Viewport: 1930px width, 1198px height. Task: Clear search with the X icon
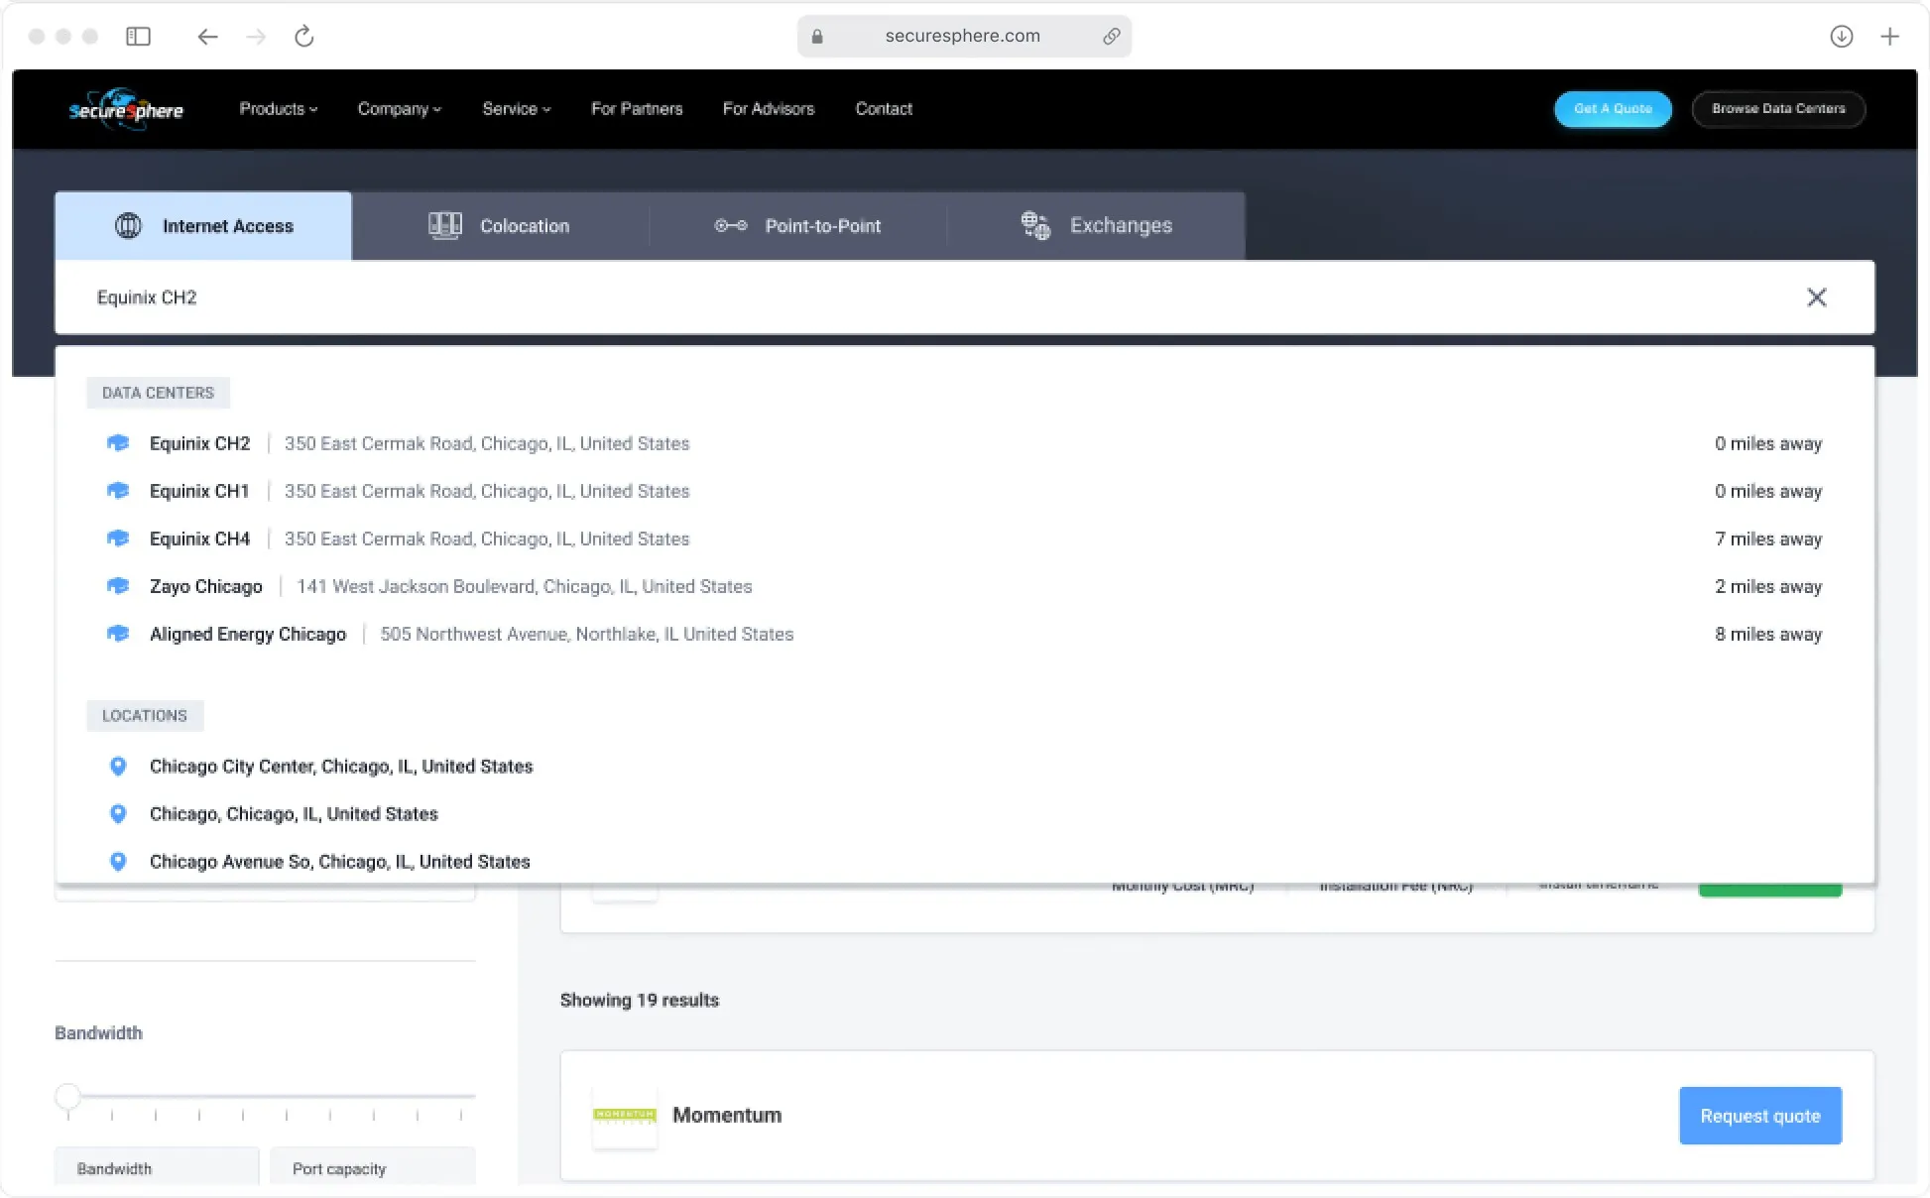1816,298
